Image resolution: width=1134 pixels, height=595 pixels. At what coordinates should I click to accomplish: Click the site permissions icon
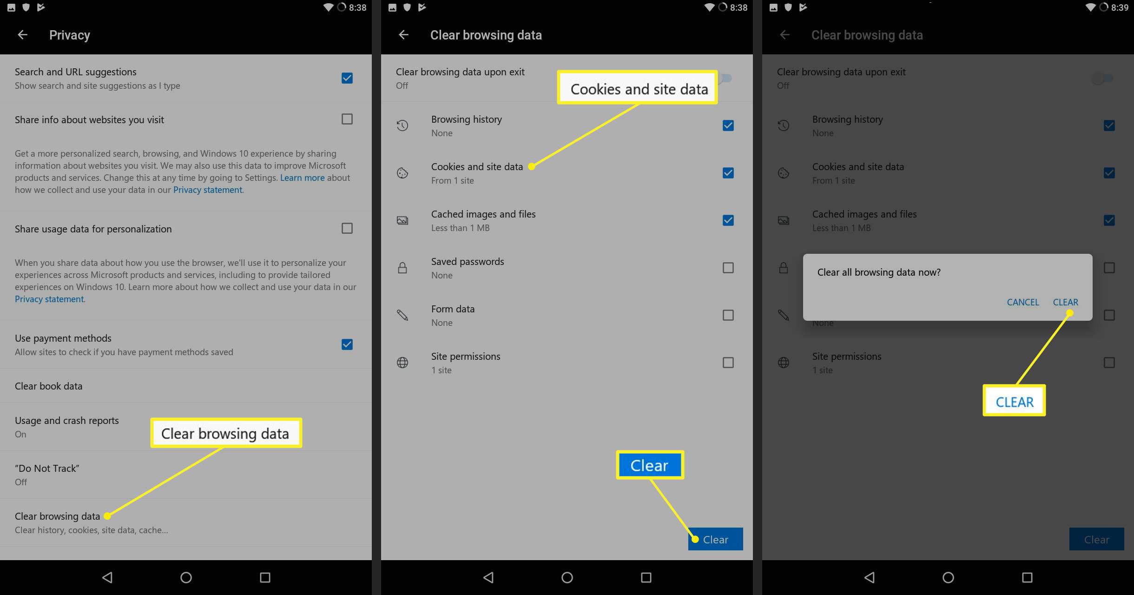tap(402, 362)
